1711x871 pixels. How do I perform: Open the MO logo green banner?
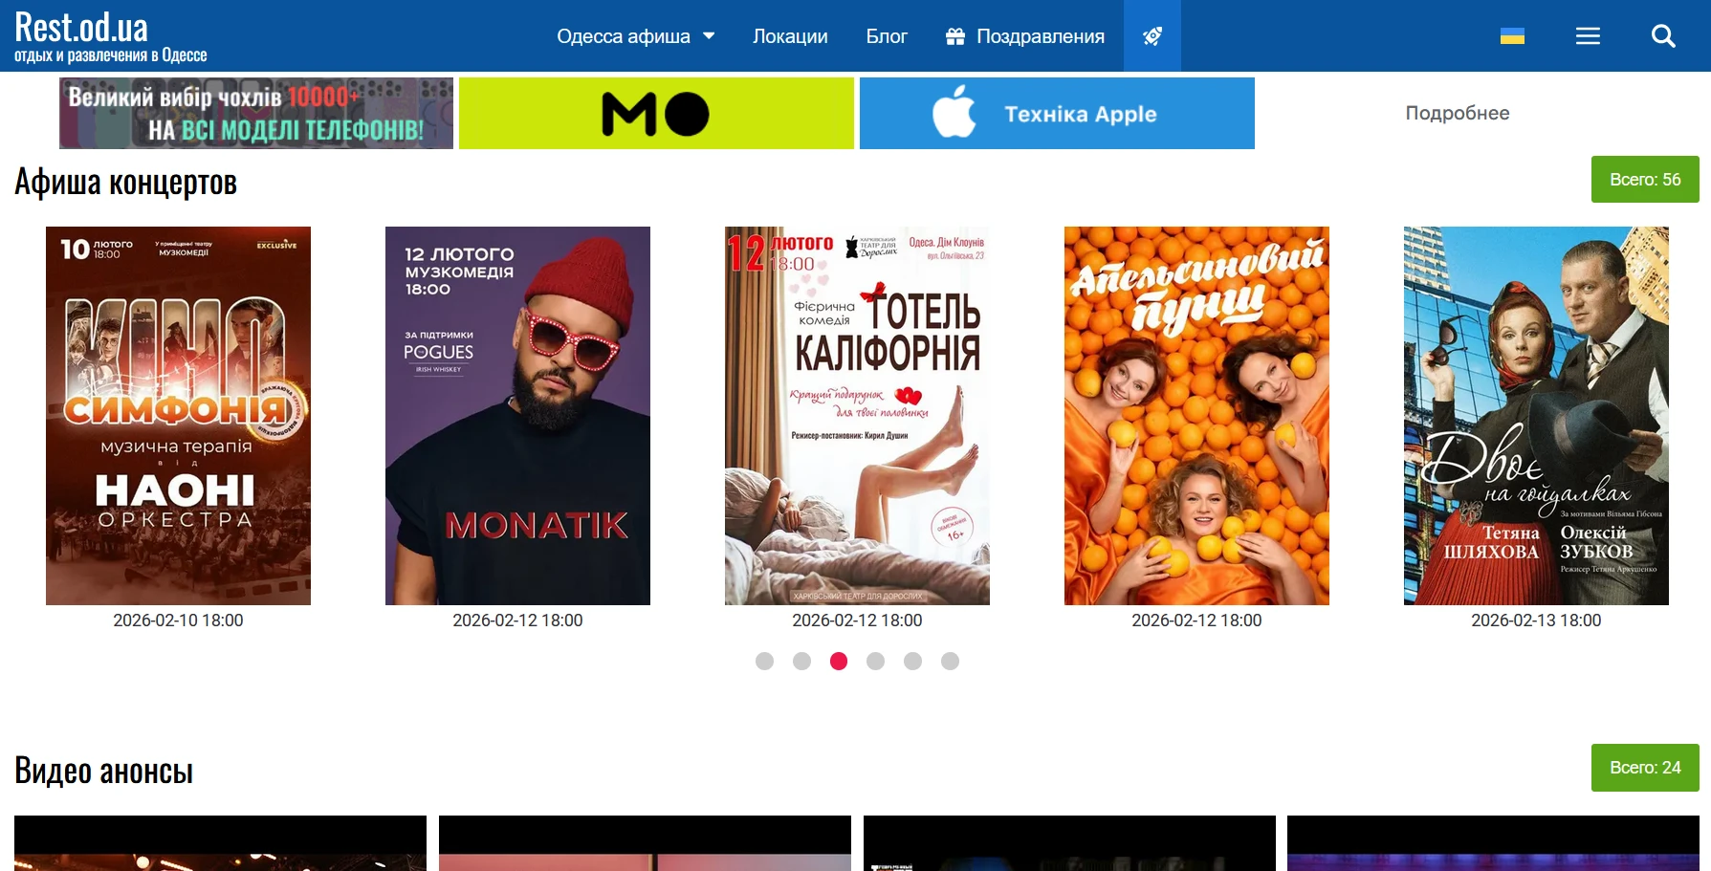(656, 113)
